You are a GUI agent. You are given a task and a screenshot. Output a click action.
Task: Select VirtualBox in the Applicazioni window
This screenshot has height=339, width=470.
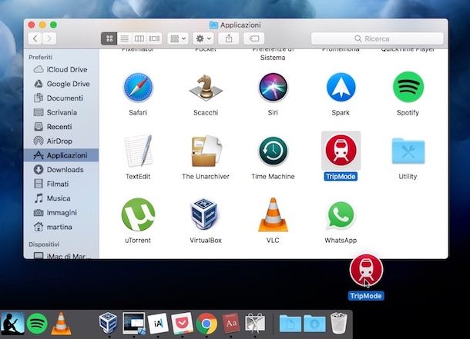pos(204,214)
